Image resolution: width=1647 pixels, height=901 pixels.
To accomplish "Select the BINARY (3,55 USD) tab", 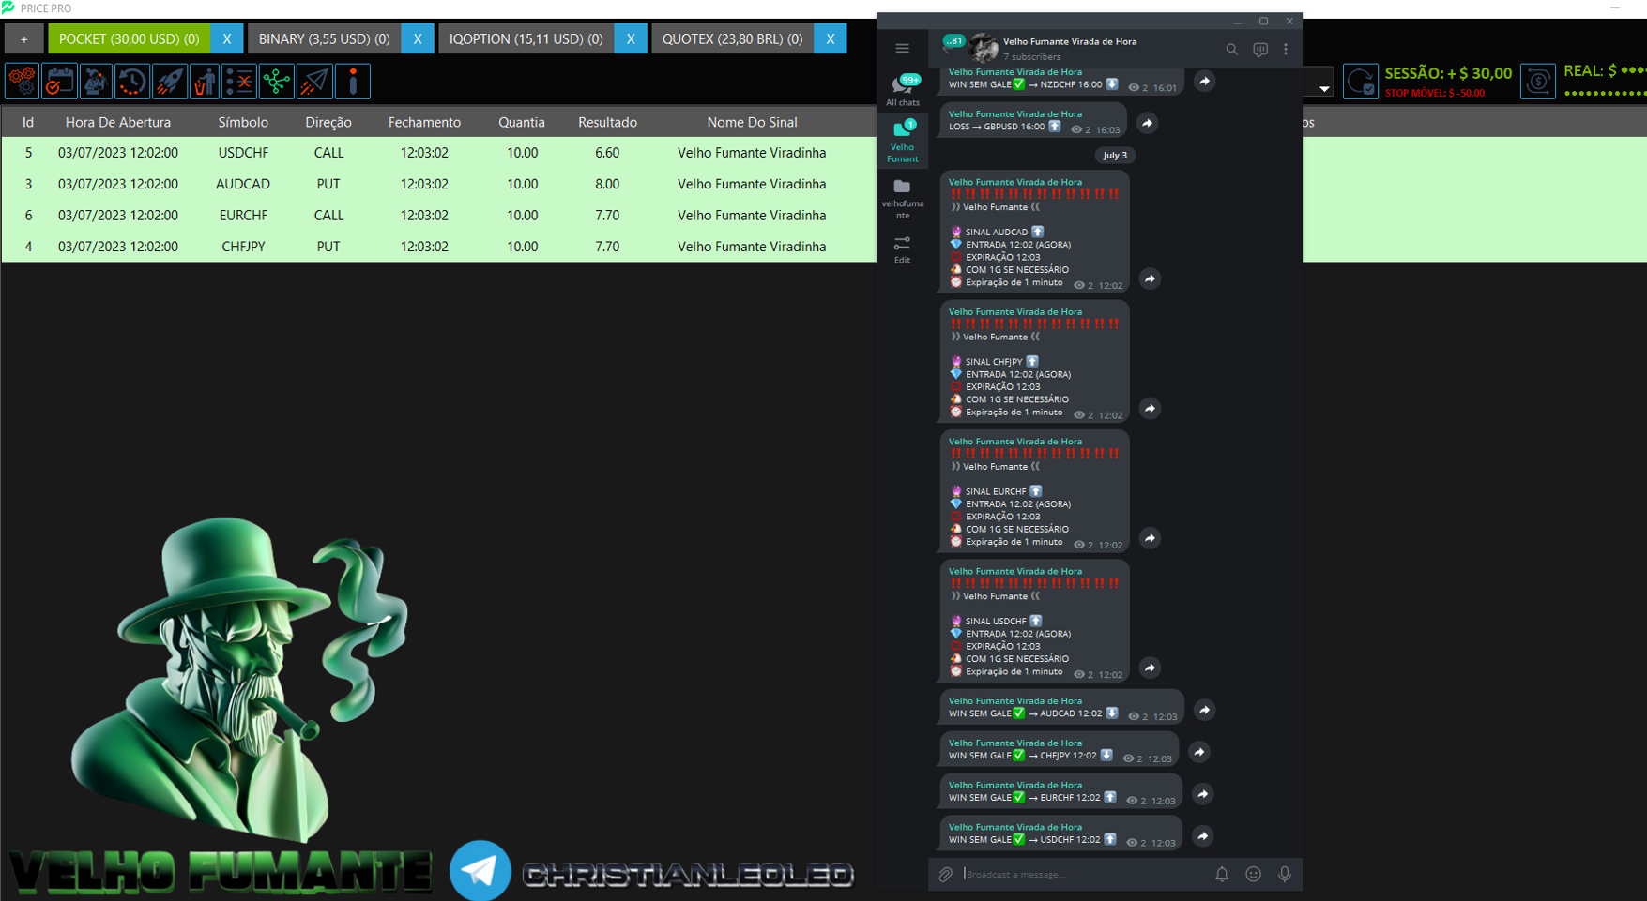I will (x=325, y=38).
